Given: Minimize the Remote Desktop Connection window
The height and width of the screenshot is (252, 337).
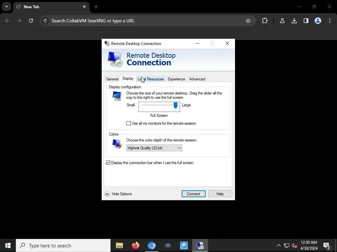Looking at the screenshot, I should pos(197,44).
